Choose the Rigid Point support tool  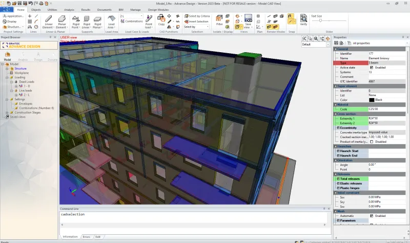tap(75, 22)
